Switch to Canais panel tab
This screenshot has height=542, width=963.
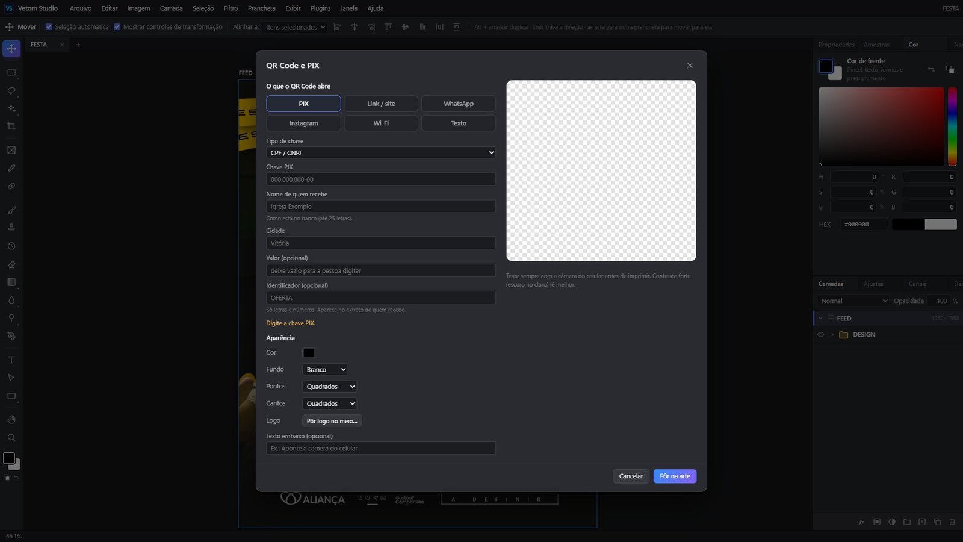click(917, 284)
